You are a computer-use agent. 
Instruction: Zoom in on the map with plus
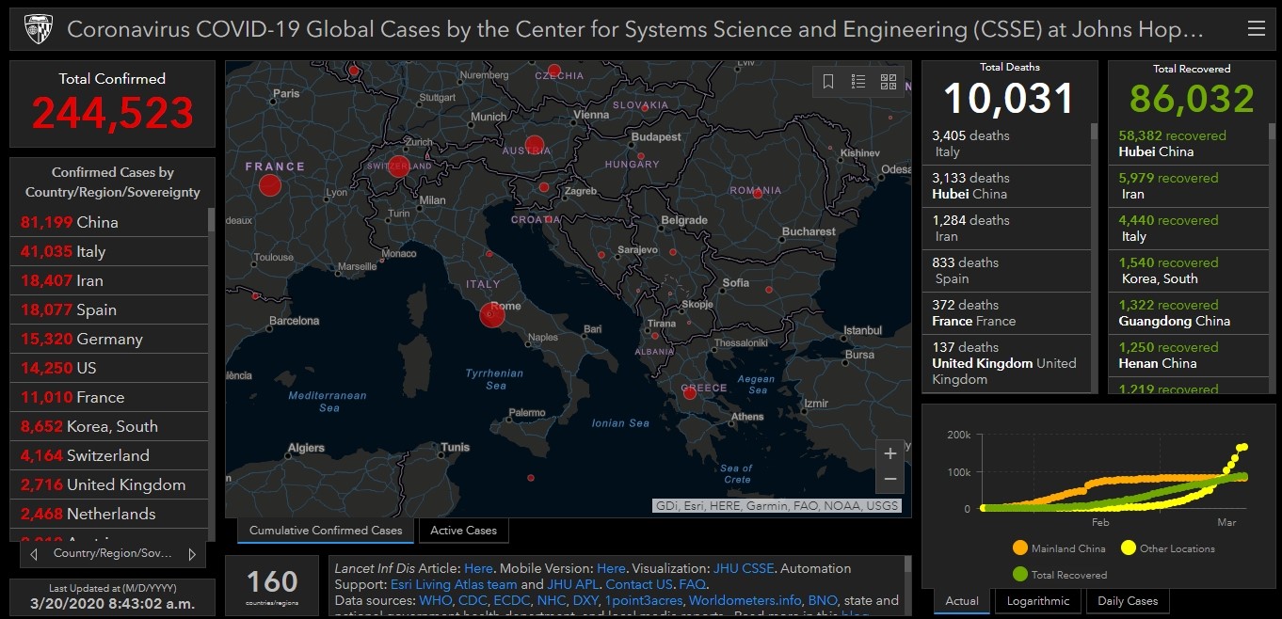[890, 453]
